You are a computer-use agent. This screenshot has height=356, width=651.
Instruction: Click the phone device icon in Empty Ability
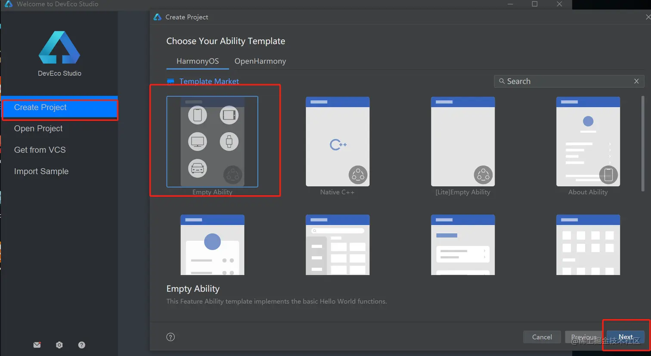click(x=198, y=115)
